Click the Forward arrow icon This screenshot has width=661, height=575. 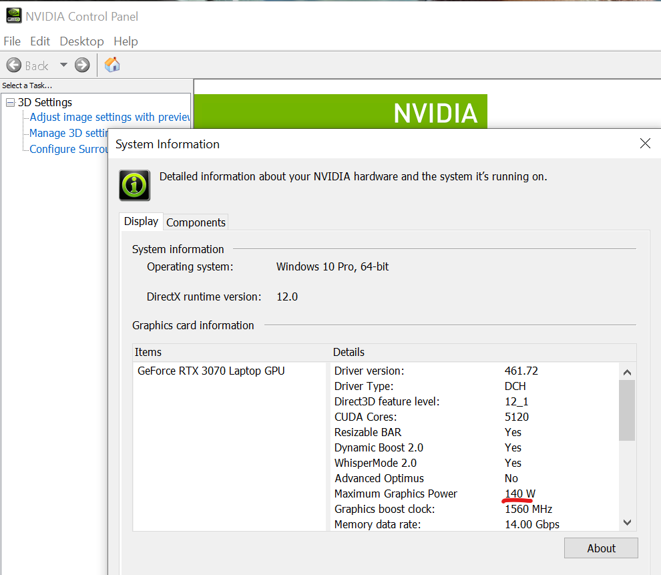[82, 65]
